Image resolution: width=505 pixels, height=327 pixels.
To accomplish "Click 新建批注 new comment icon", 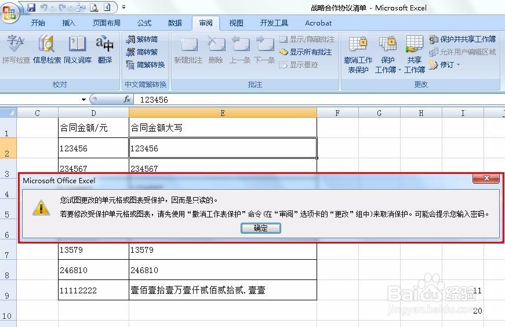I will tap(188, 49).
